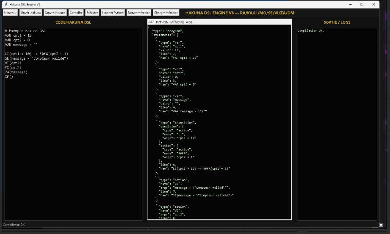The width and height of the screenshot is (390, 234).
Task: Click the AST line '"args": "cpt2 + 1"'
Action: tap(178, 157)
